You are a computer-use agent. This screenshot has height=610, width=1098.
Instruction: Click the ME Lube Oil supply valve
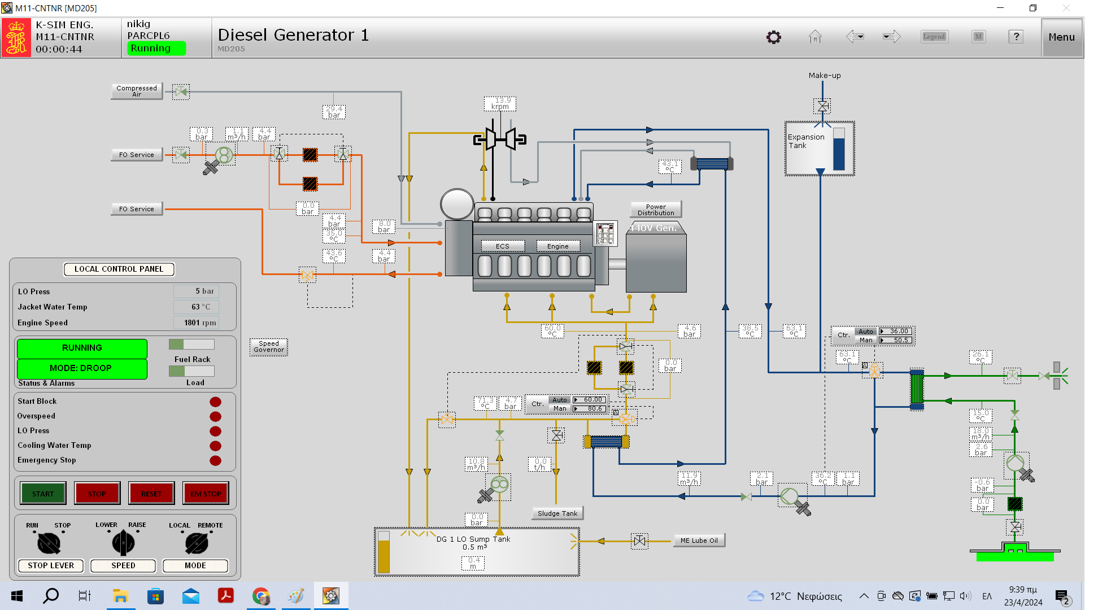(x=639, y=541)
